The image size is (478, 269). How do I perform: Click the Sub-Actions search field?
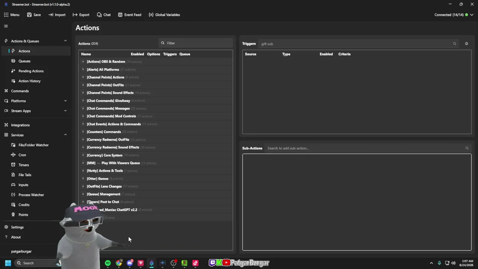click(364, 148)
